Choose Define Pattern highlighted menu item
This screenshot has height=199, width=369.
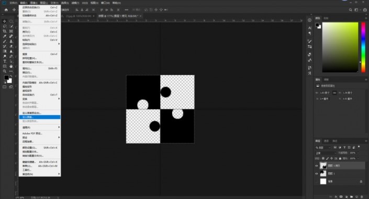[40, 117]
